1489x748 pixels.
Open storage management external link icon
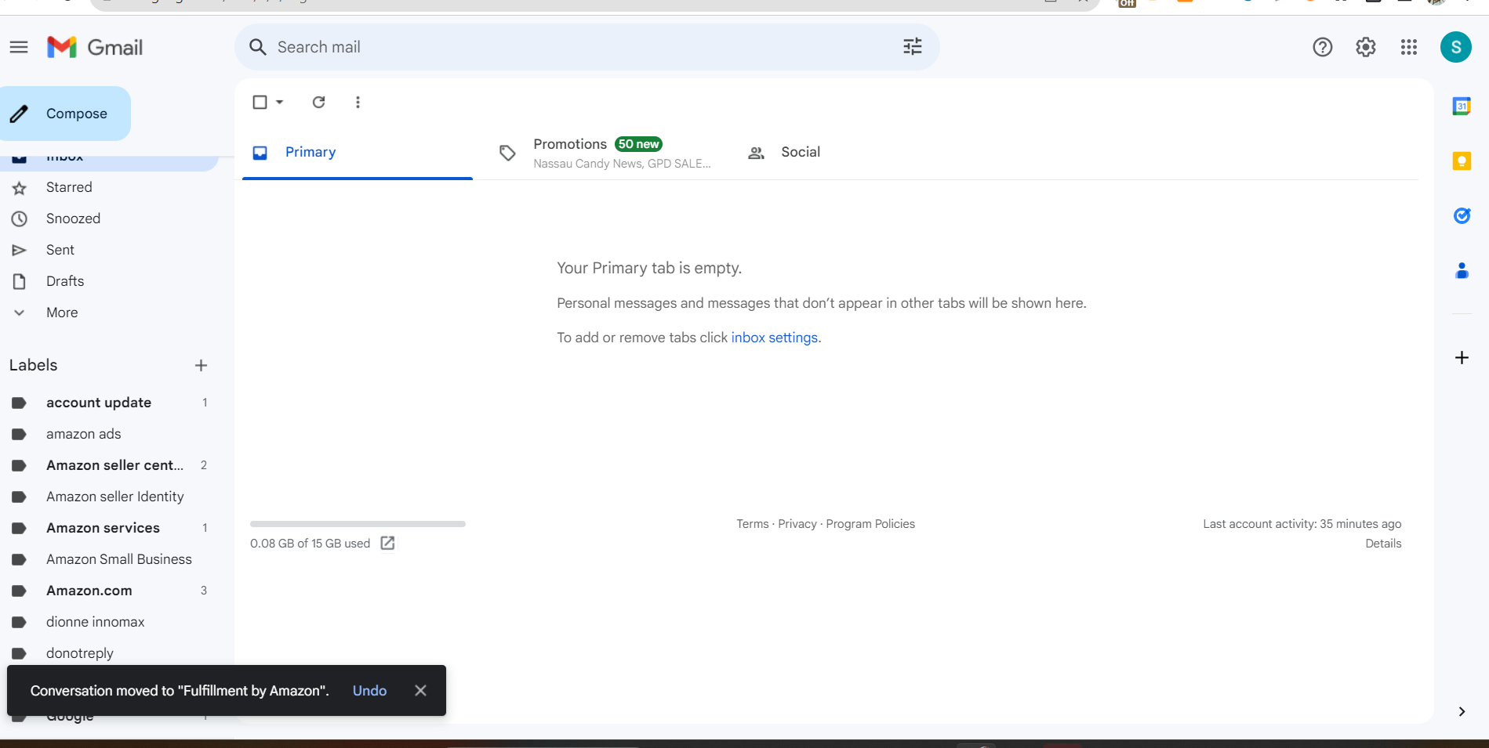point(388,543)
